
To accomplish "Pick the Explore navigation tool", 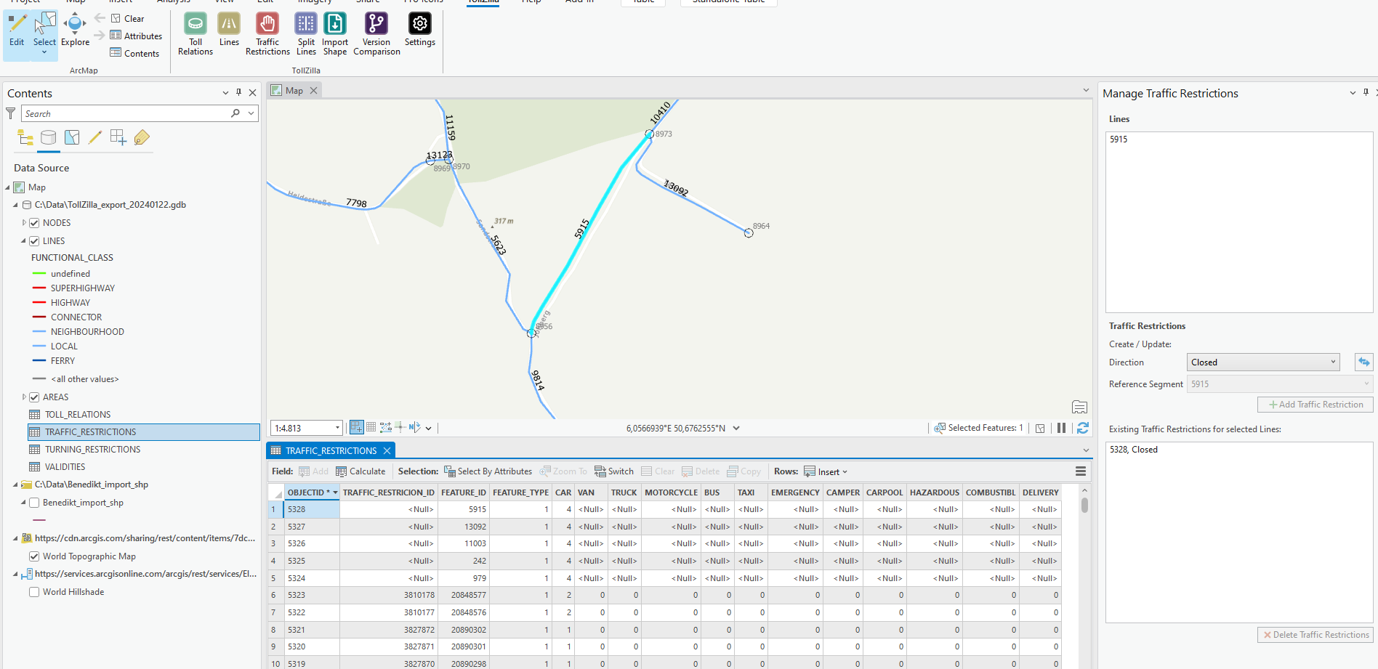I will pos(75,30).
